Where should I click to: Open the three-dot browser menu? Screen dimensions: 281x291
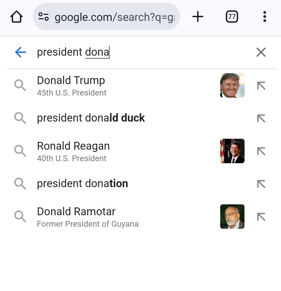pyautogui.click(x=265, y=16)
